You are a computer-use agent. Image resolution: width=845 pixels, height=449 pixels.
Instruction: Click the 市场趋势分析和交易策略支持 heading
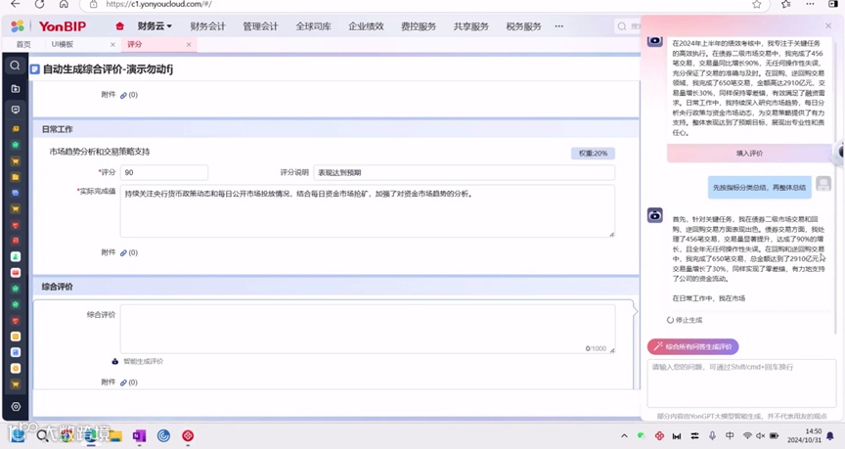(100, 152)
